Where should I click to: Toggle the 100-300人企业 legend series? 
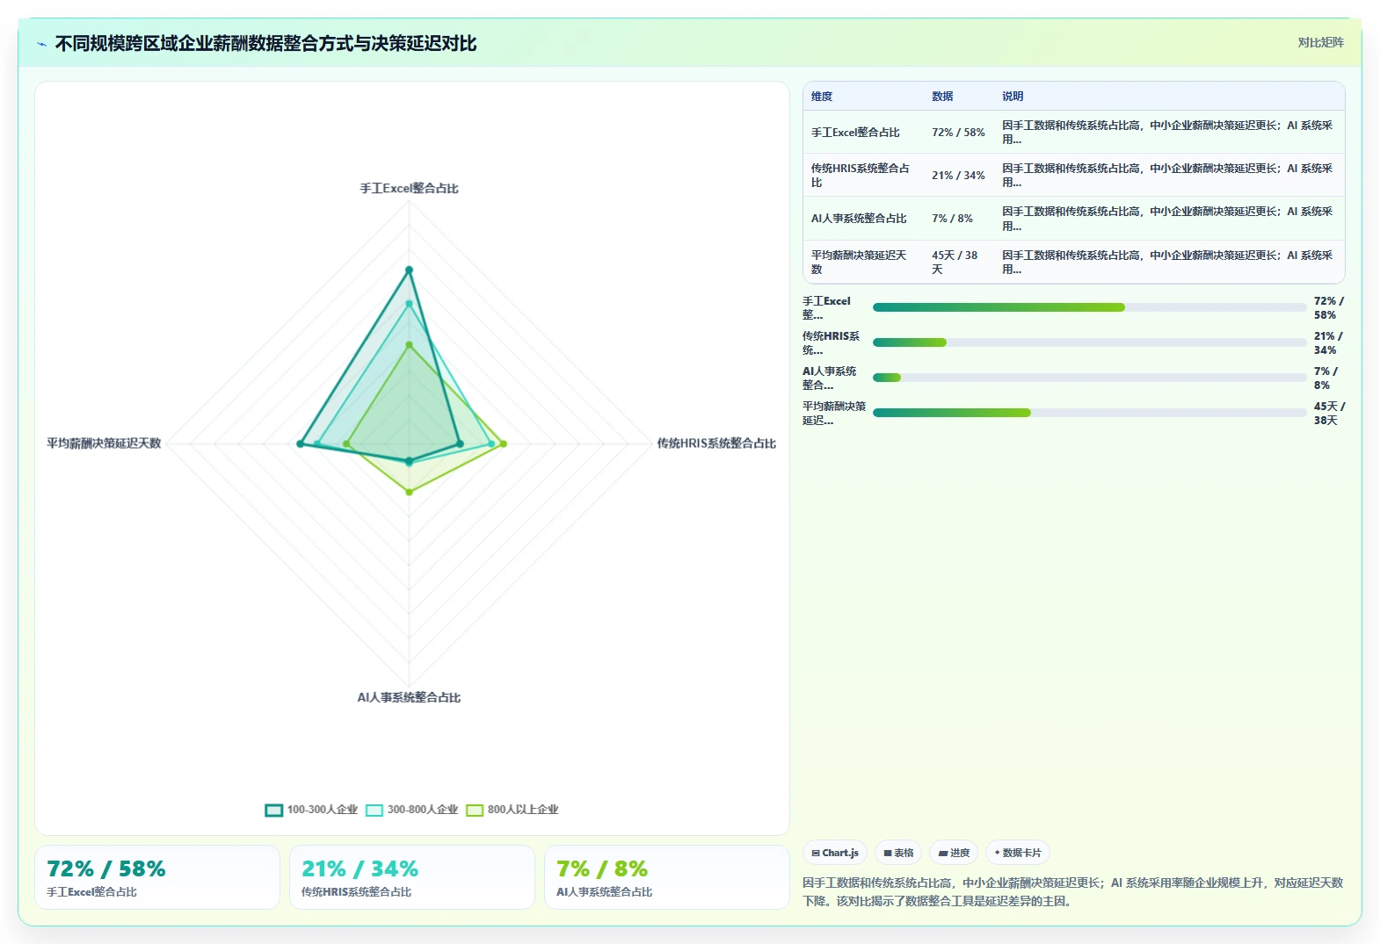point(311,810)
